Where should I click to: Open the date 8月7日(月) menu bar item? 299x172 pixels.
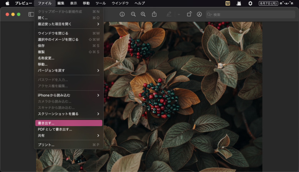tap(268, 3)
